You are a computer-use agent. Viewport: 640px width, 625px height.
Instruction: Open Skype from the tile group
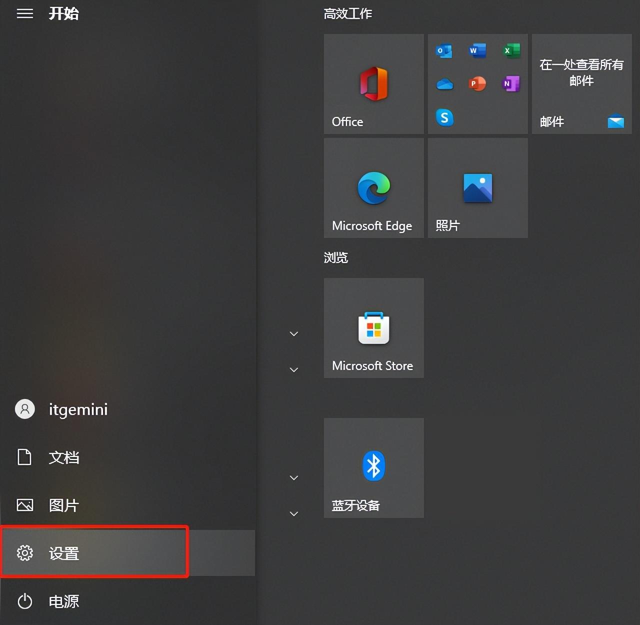pos(444,118)
